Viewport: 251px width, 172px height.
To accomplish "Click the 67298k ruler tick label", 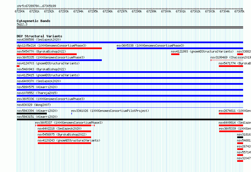I will click(137, 11).
